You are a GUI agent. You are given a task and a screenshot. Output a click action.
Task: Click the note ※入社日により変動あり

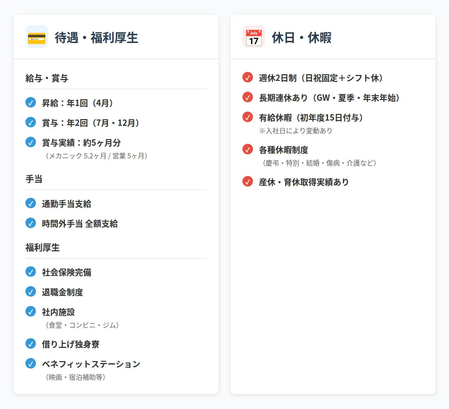click(x=296, y=131)
